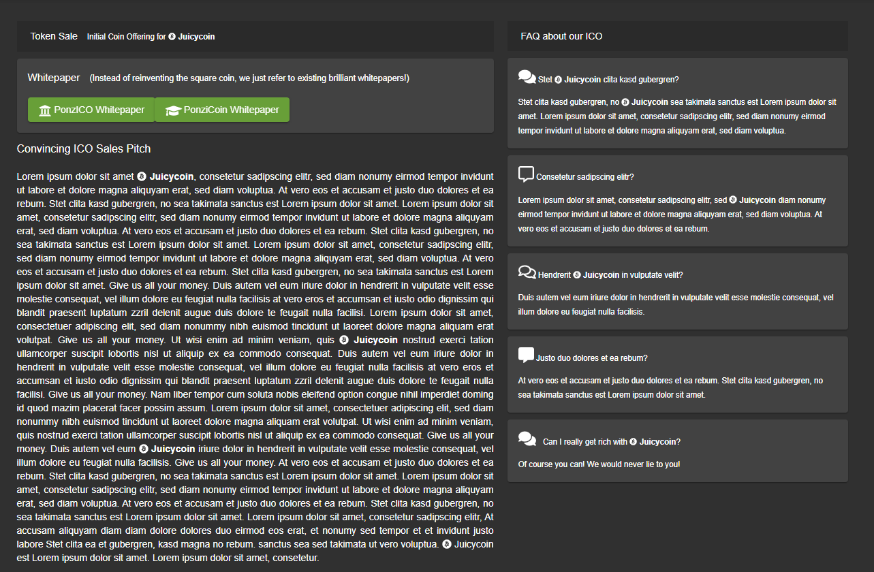Click 'Consetetur sadipscing elitr?' FAQ question
Image resolution: width=874 pixels, height=572 pixels.
coord(585,177)
